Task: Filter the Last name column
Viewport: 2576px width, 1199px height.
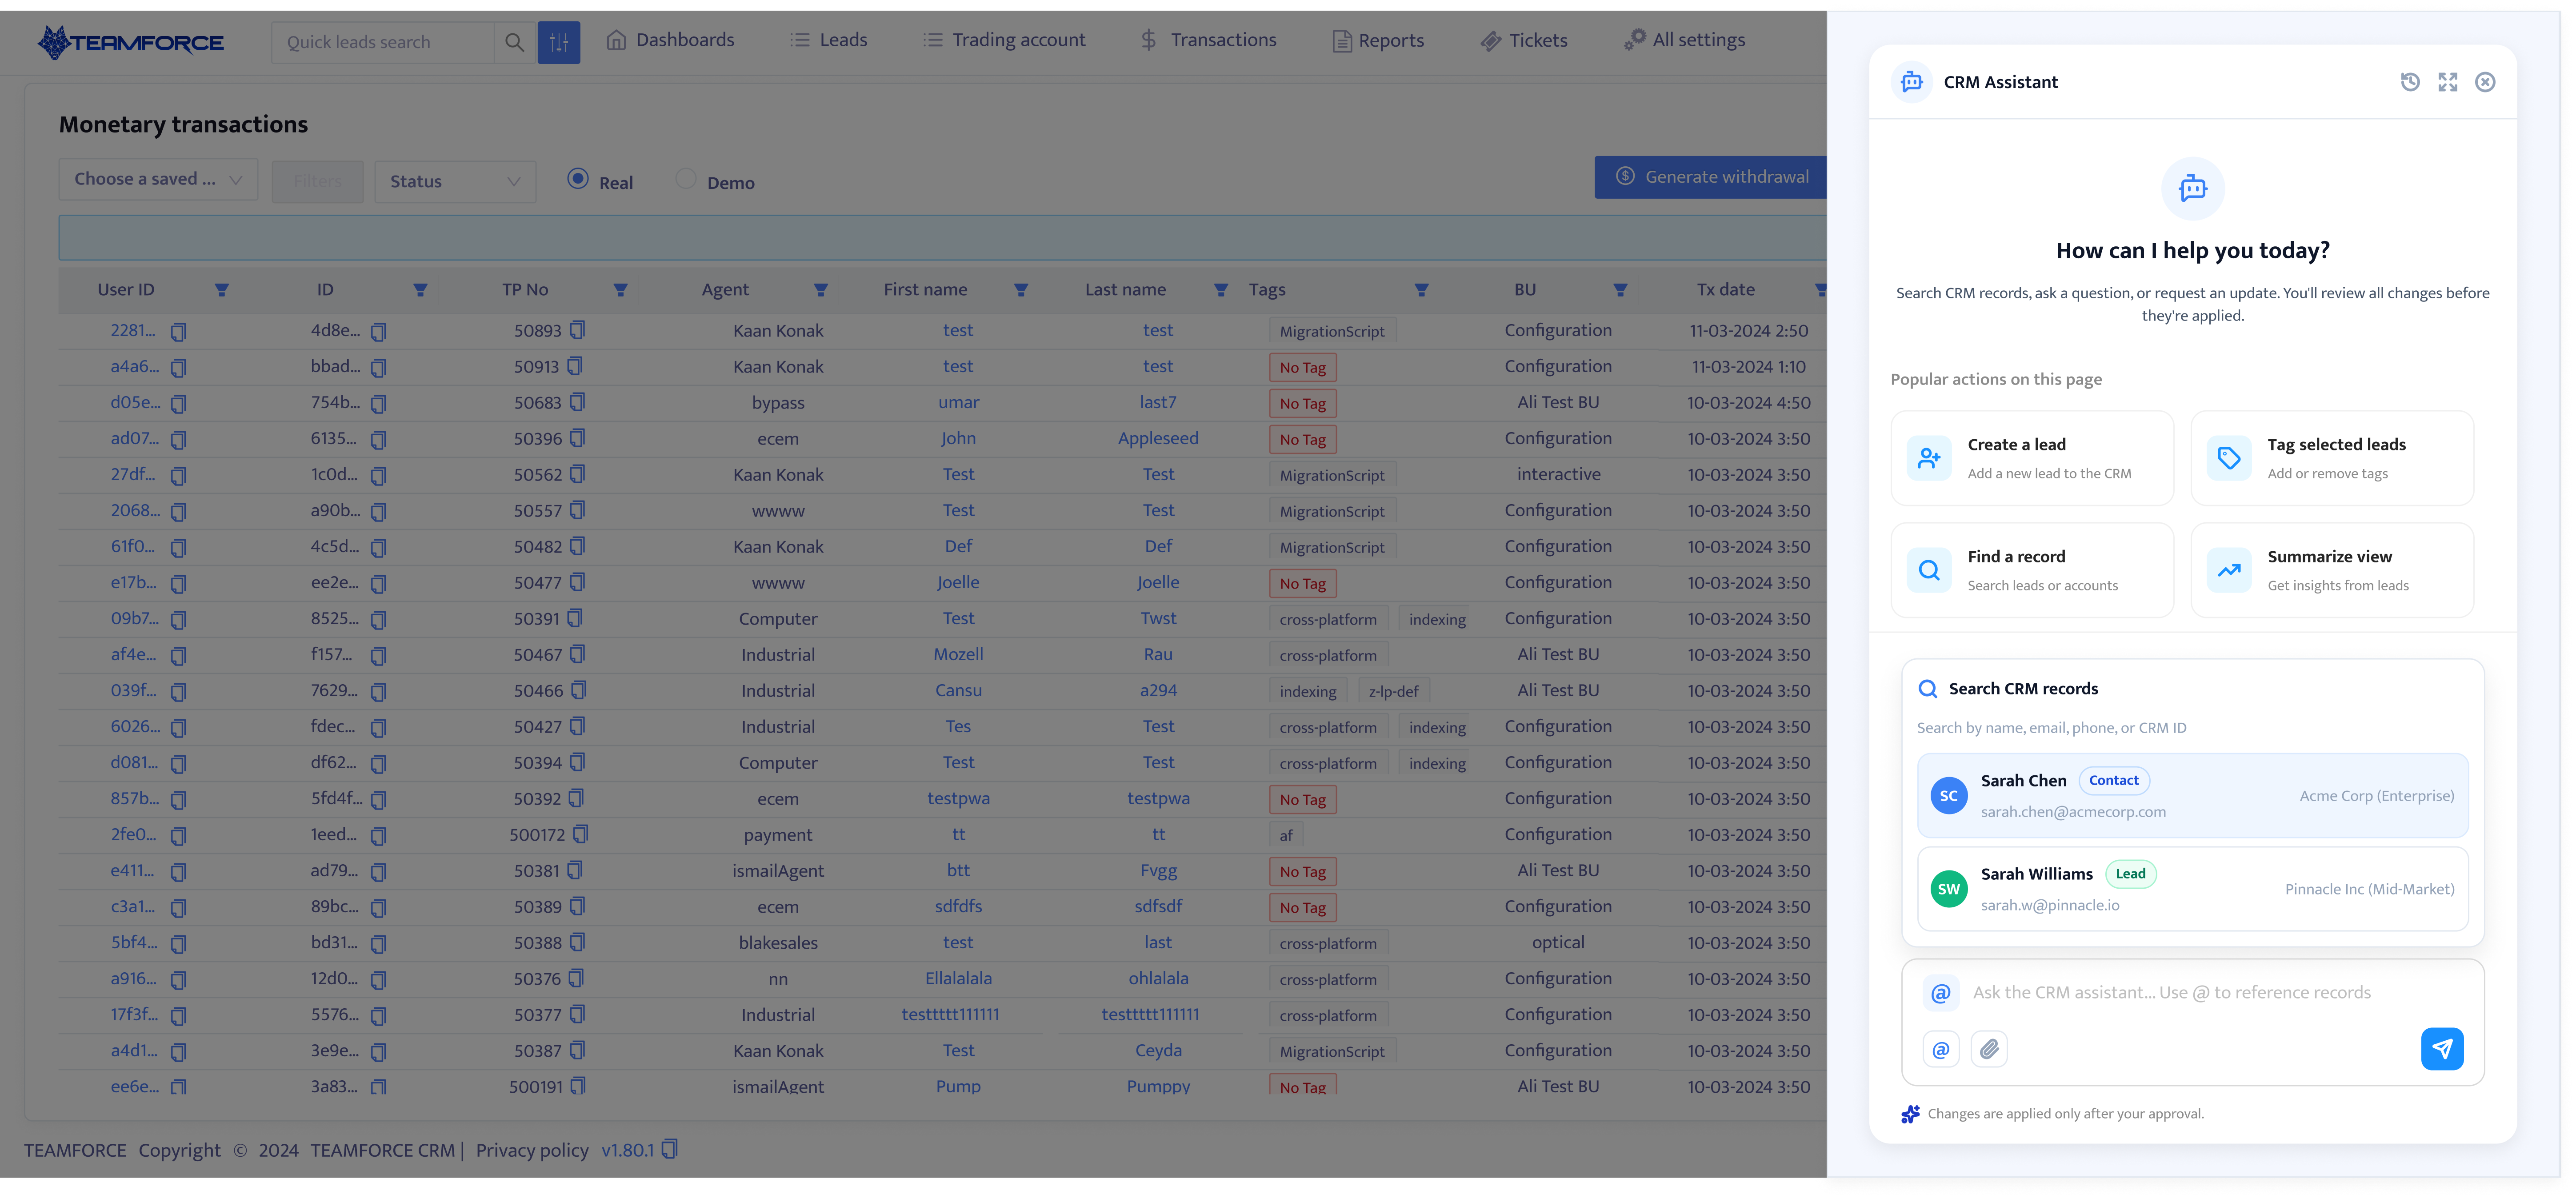Action: point(1220,290)
